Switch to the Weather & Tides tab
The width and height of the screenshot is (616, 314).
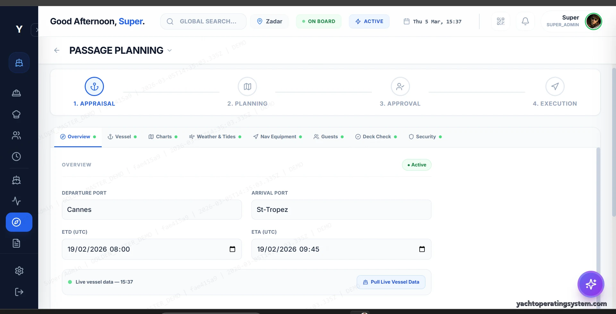pyautogui.click(x=215, y=137)
